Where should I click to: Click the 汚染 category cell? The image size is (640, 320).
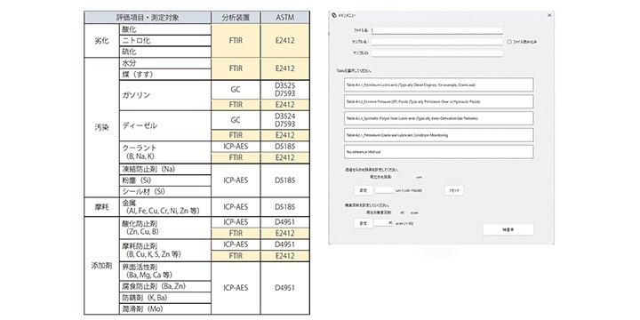tap(101, 127)
